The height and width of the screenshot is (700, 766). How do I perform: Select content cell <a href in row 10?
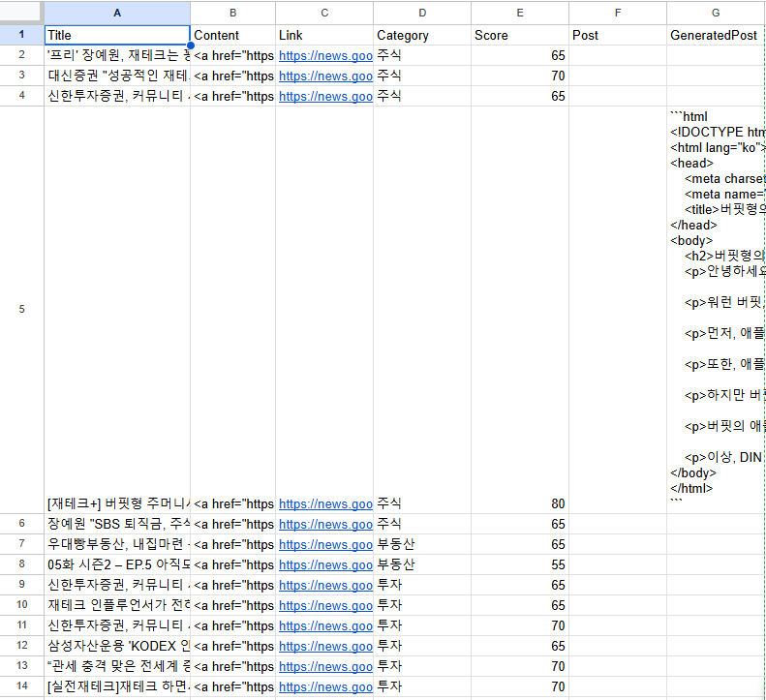tap(232, 605)
